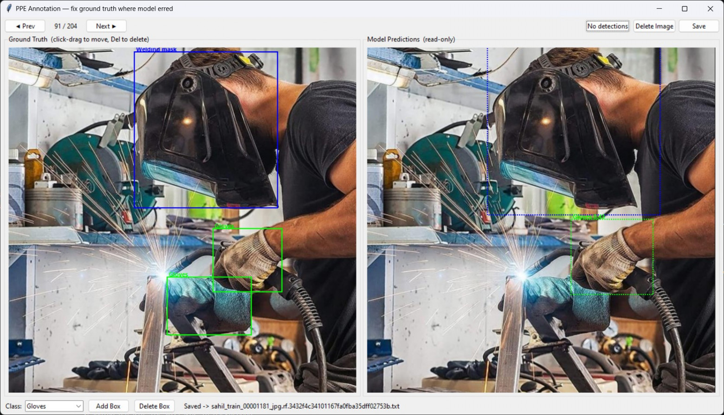Maximize the PPE Annotation window

point(685,8)
